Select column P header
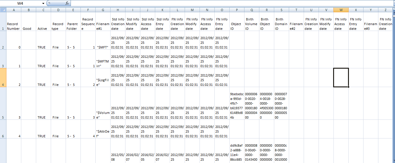Image resolution: width=395 pixels, height=163 pixels. coord(237,10)
